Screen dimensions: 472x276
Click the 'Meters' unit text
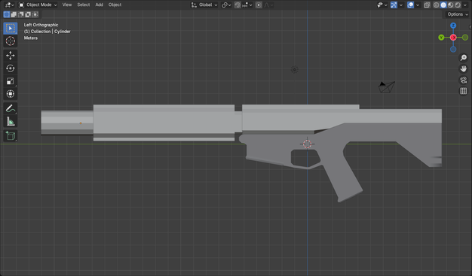coord(31,38)
